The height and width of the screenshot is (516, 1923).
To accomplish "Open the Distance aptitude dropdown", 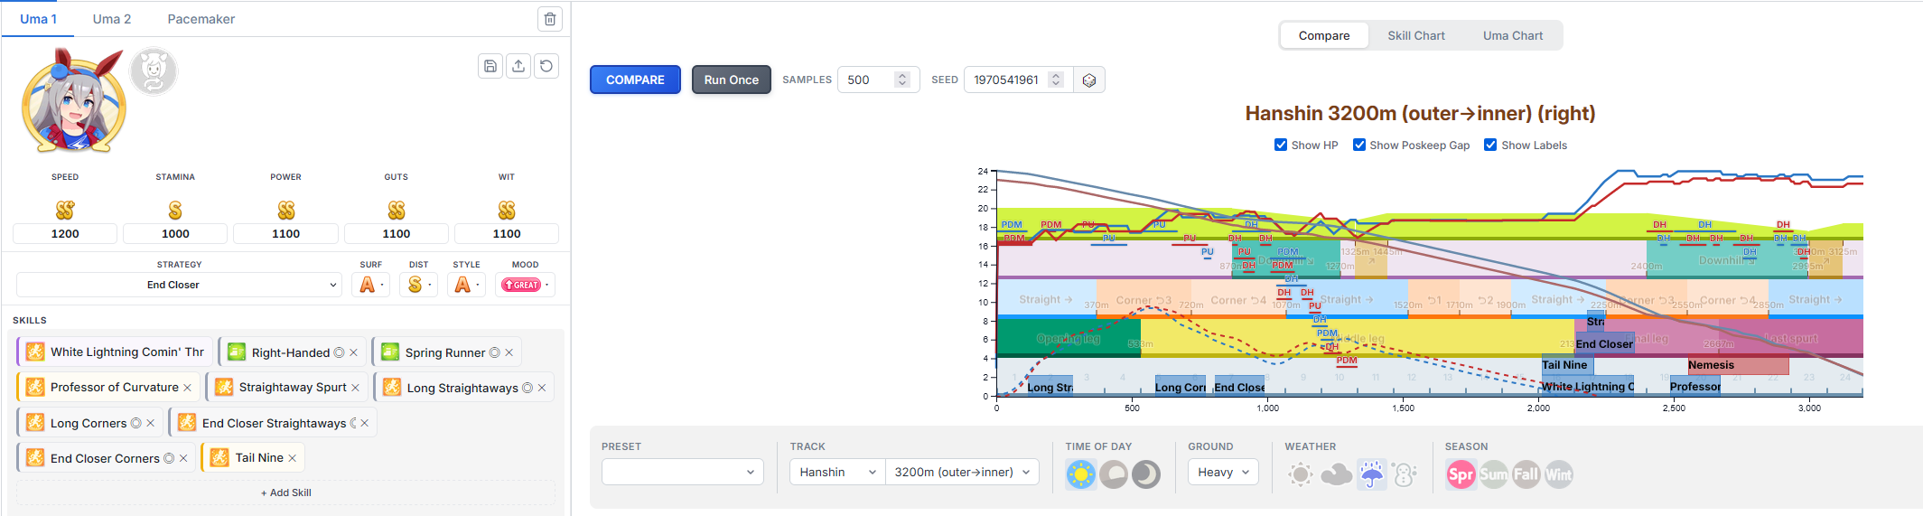I will point(419,285).
